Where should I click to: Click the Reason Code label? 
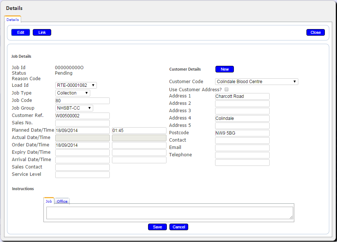pyautogui.click(x=26, y=79)
